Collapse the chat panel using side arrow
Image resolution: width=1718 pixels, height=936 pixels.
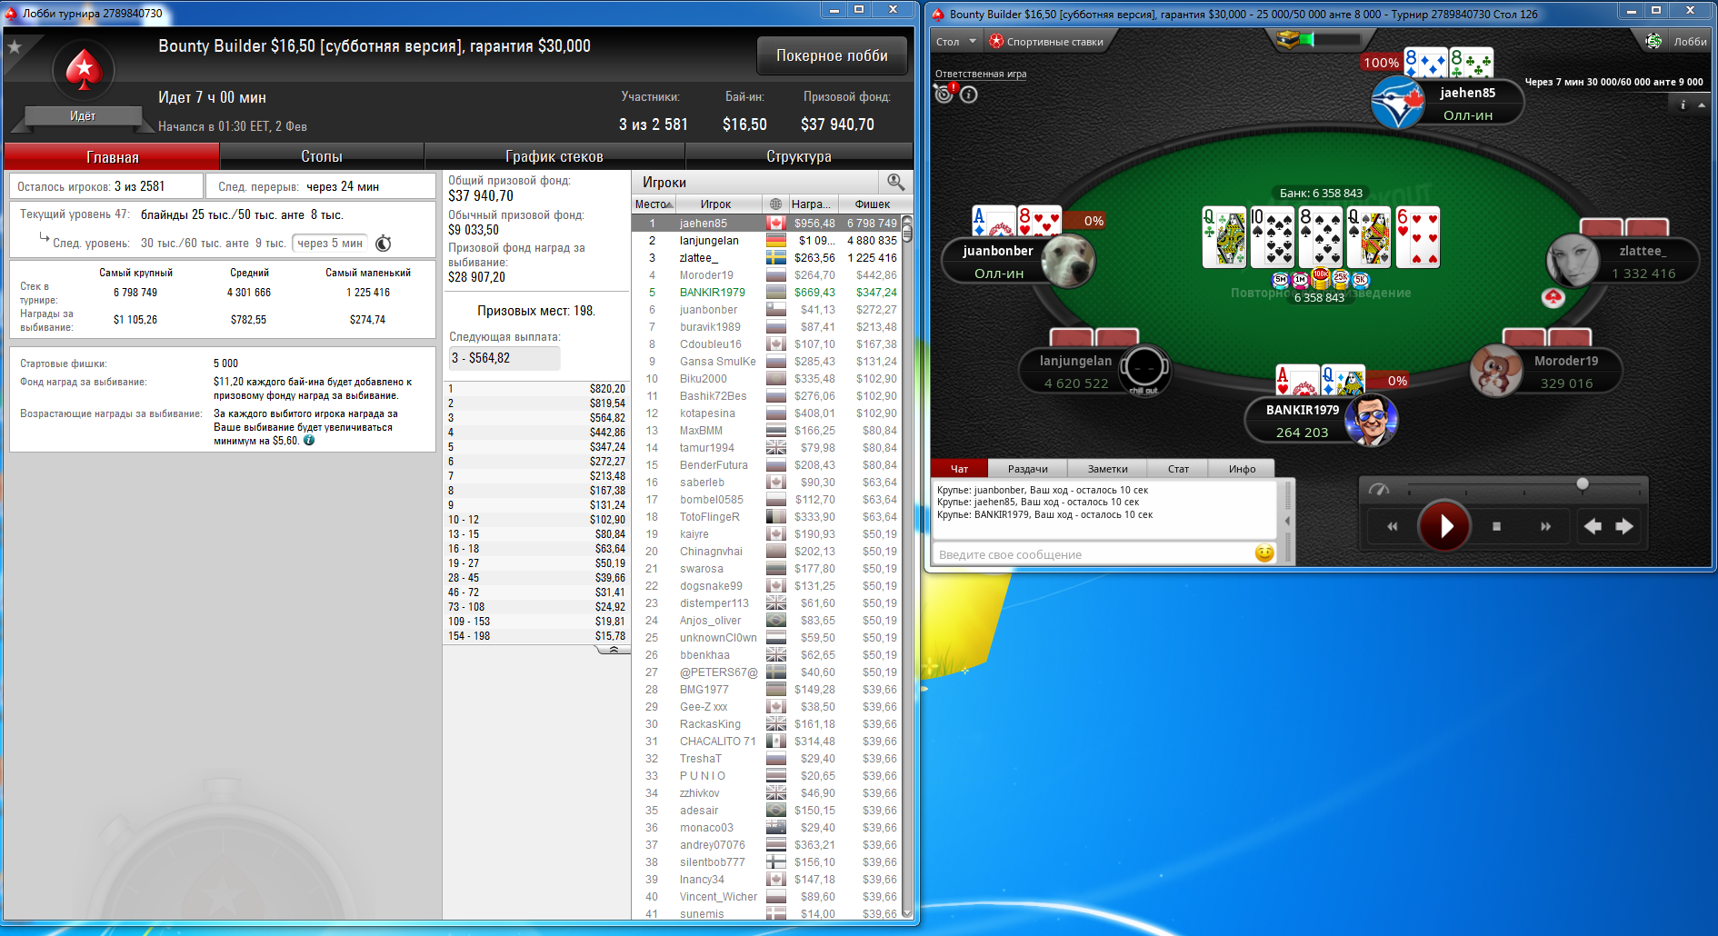point(1287,521)
